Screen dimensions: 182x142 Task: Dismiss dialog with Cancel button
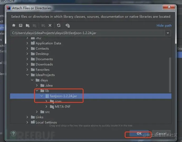coord(161,133)
